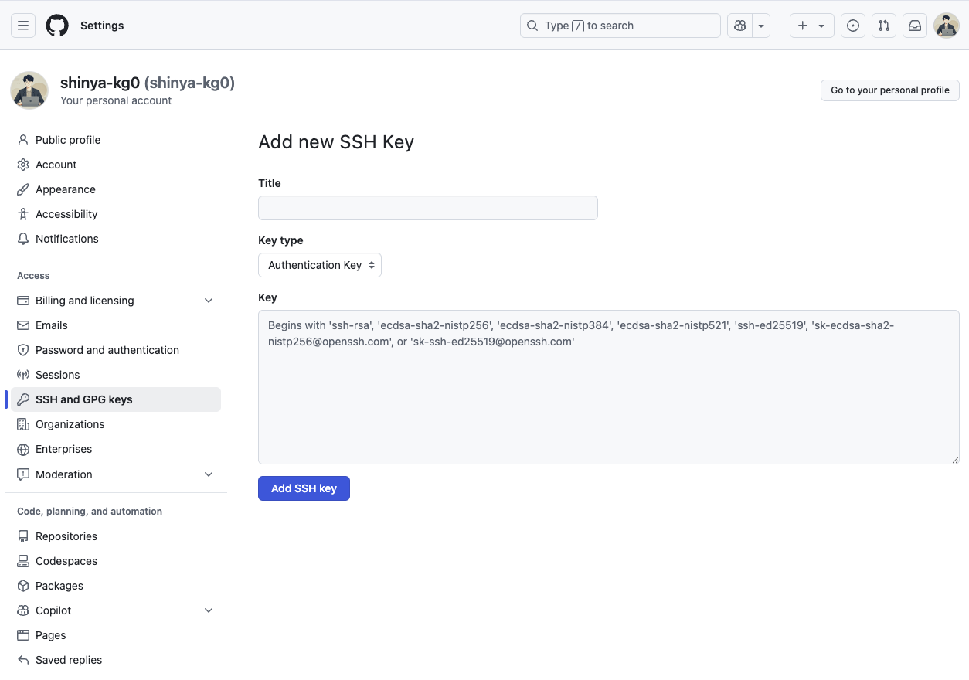Click the bell icon next to Notifications
The image size is (969, 680).
(x=22, y=239)
